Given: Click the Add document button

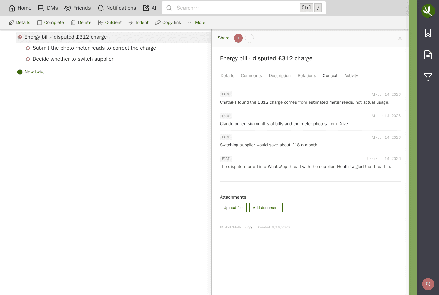Looking at the screenshot, I should (x=266, y=208).
